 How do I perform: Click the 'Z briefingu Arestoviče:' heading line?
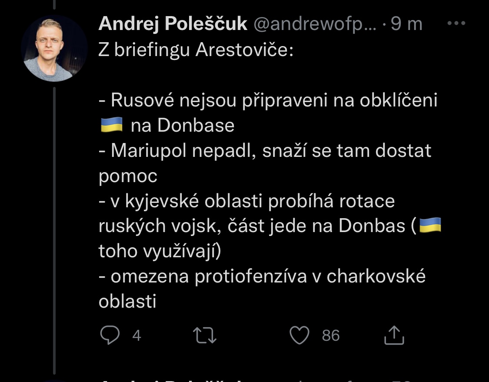pos(196,50)
